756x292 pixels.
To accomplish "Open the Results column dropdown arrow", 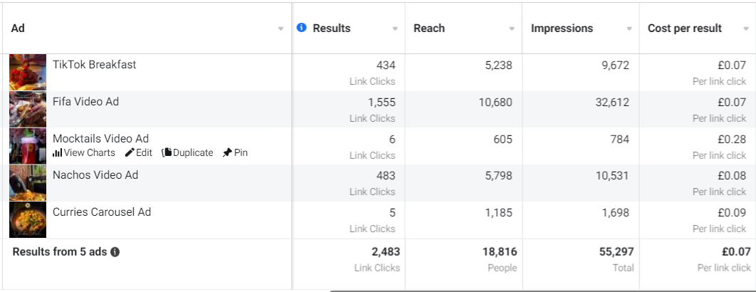I will tap(395, 29).
